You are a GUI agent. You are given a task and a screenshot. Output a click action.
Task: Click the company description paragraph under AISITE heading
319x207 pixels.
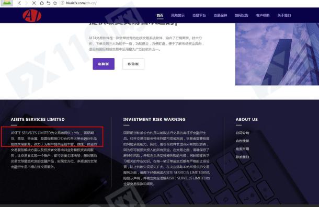coord(54,149)
